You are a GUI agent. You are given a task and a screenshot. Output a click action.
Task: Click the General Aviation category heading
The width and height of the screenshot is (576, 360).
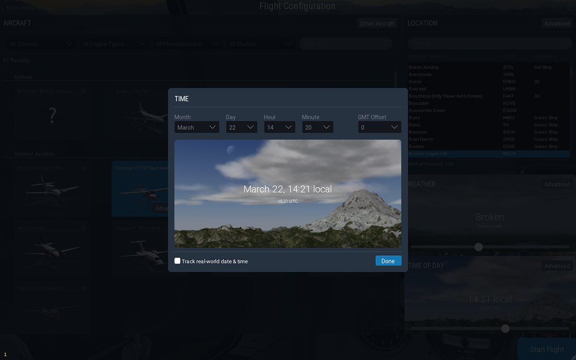click(34, 154)
